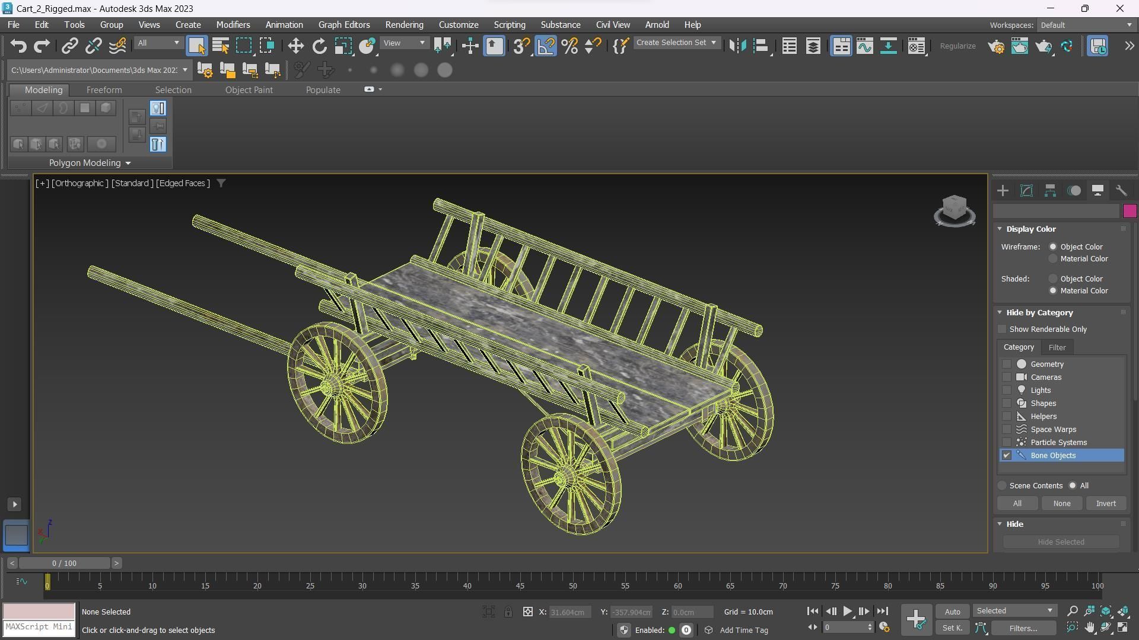Click the MAXScript Mini listener field
1139x640 pixels.
39,627
